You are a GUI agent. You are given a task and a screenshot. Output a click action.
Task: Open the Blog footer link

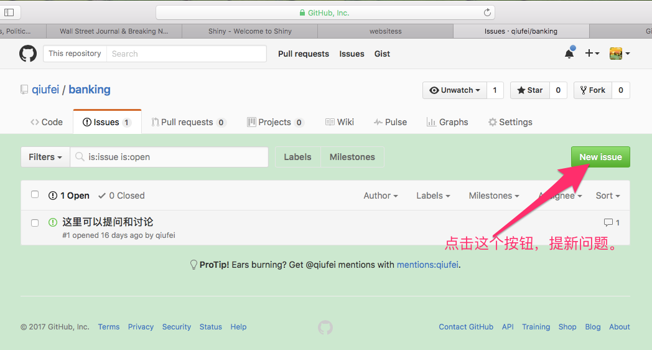click(592, 327)
